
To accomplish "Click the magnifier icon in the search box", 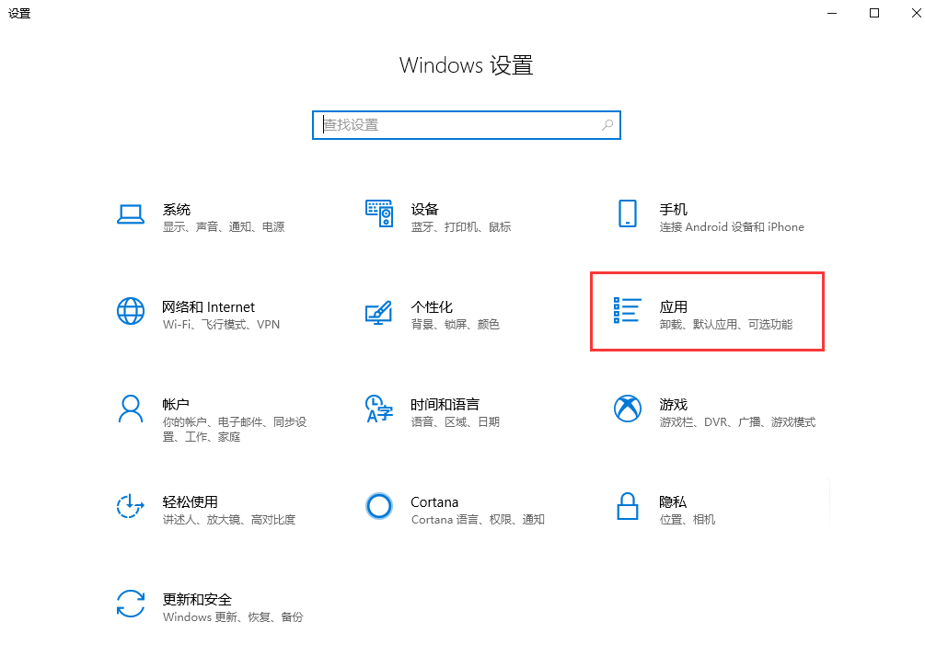I will (x=607, y=124).
